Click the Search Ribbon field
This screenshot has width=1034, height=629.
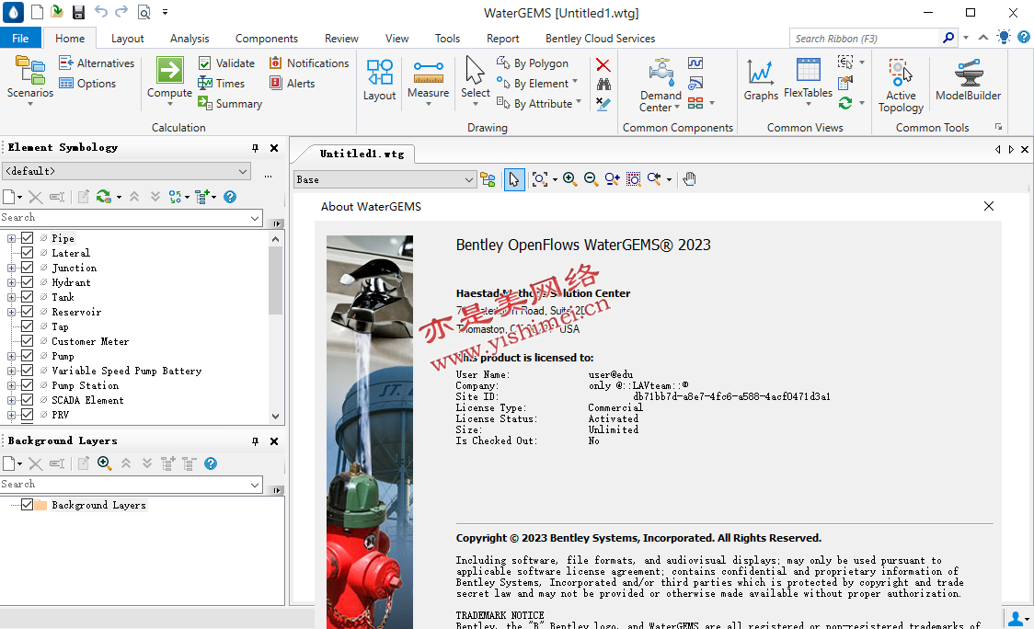click(x=865, y=39)
